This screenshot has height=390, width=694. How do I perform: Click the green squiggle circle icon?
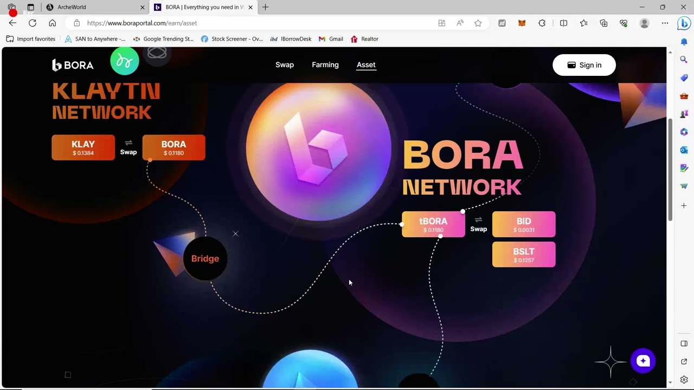pos(125,61)
